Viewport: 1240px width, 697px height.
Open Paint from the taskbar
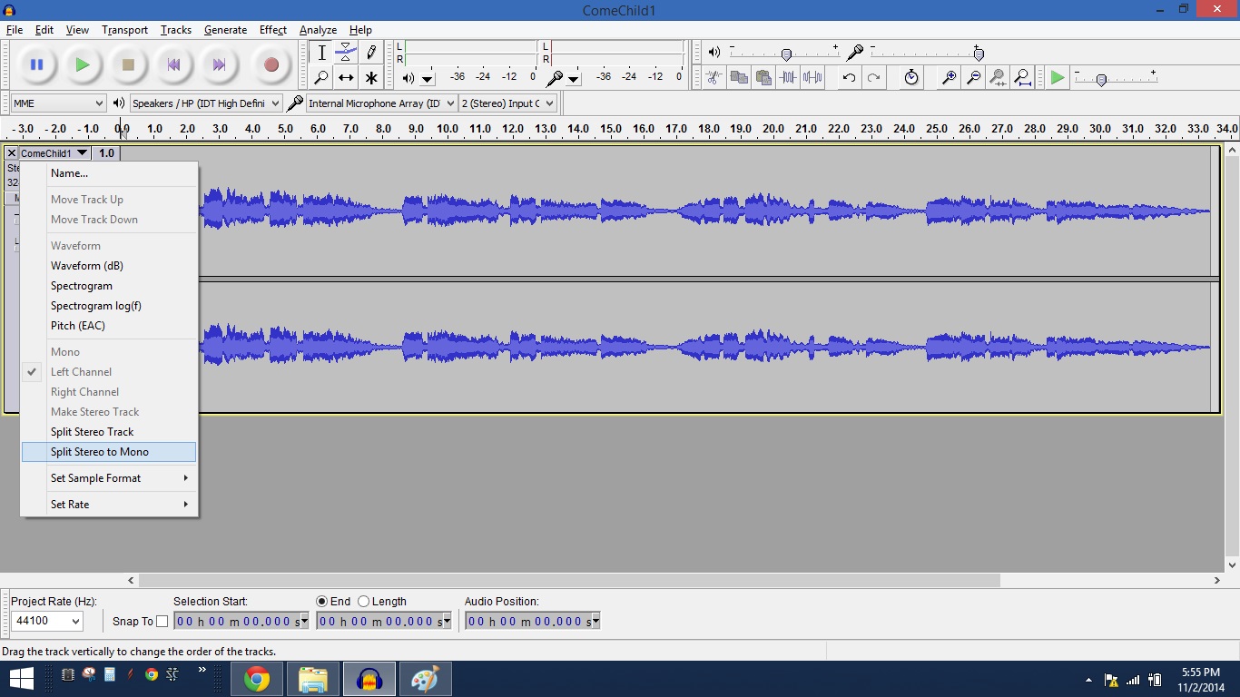coord(425,679)
